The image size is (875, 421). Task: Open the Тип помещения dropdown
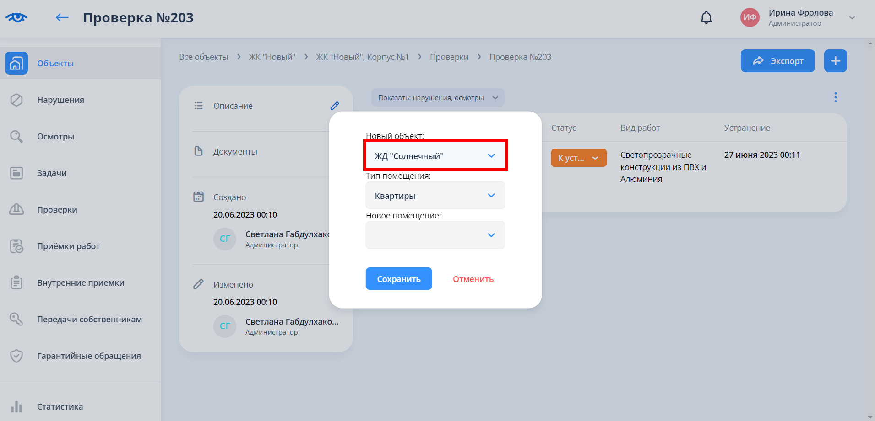point(435,196)
